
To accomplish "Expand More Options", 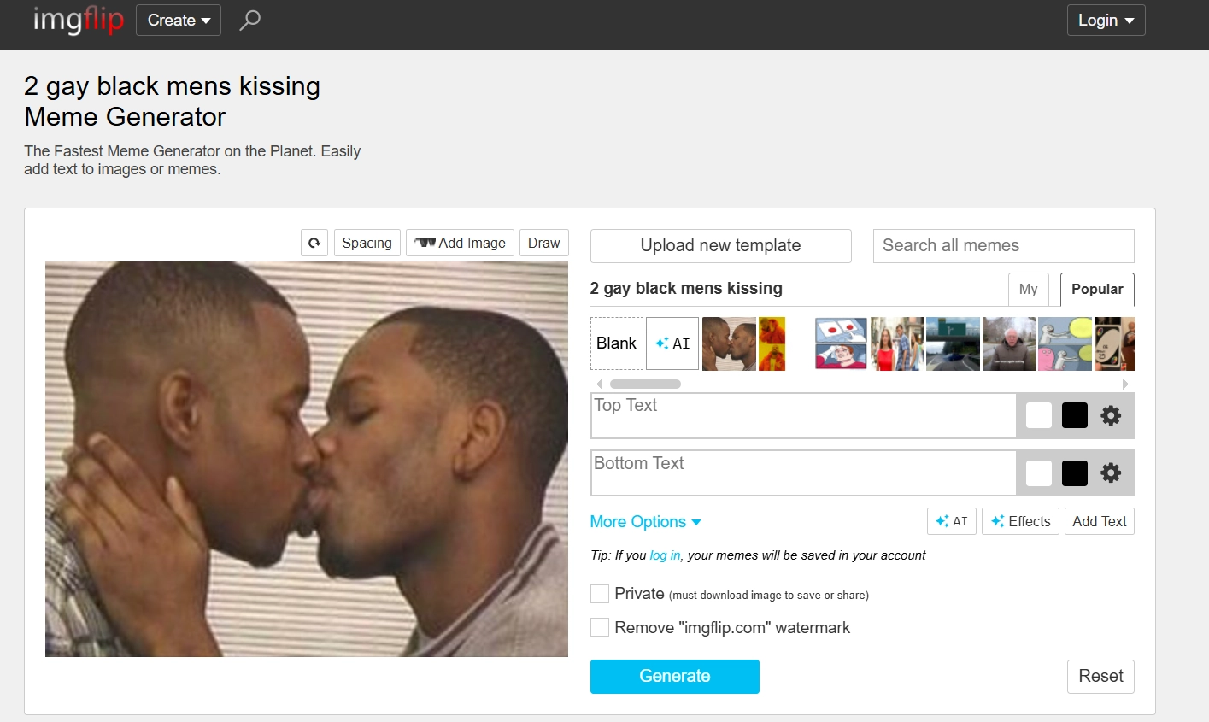I will [x=644, y=521].
